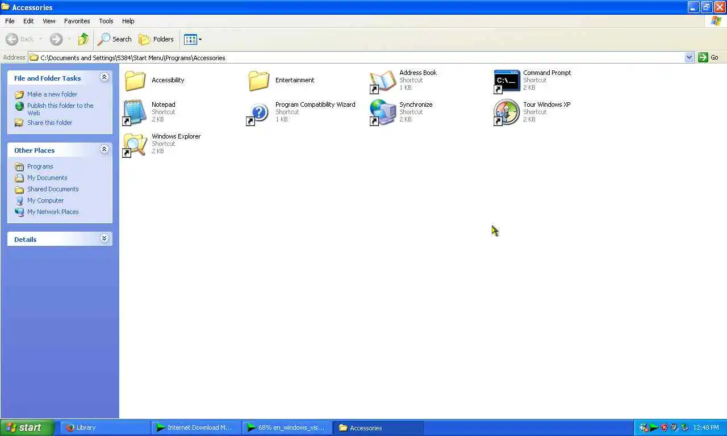Viewport: 727px width, 436px height.
Task: Go to My Documents link
Action: (47, 178)
